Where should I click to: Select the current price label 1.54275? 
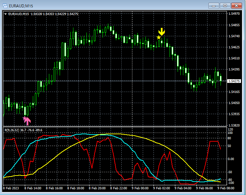coord(234,81)
